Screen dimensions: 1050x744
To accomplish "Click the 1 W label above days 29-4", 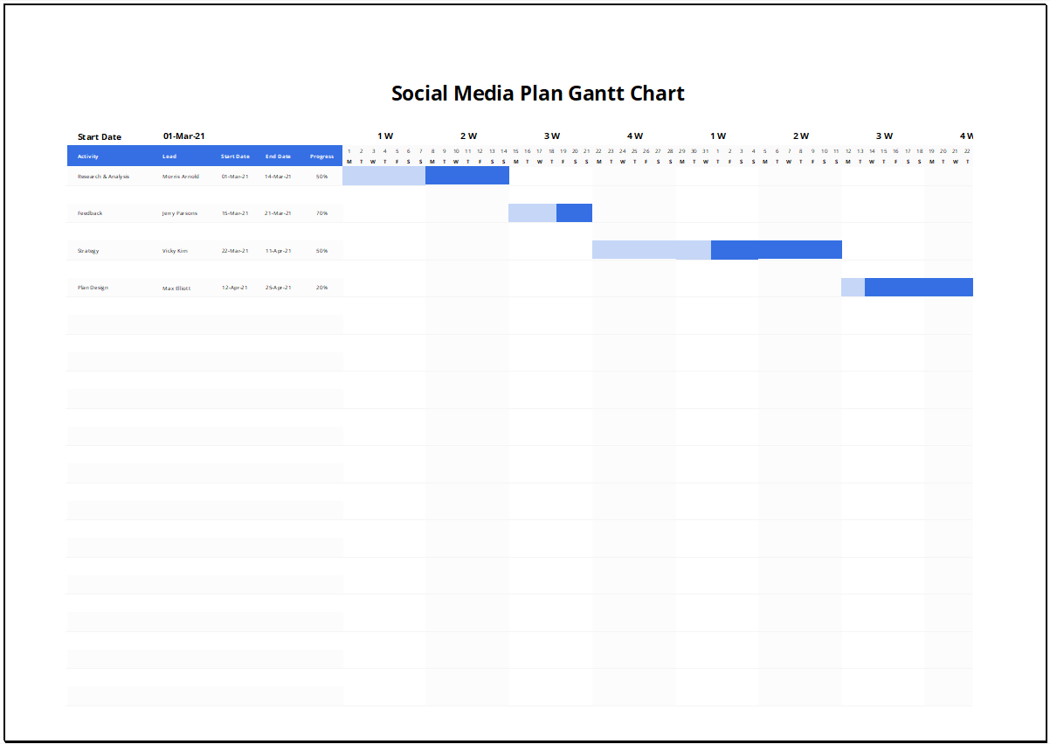I will pos(718,136).
